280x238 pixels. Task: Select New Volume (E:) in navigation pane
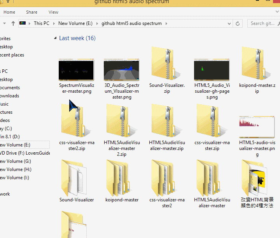(x=25, y=145)
